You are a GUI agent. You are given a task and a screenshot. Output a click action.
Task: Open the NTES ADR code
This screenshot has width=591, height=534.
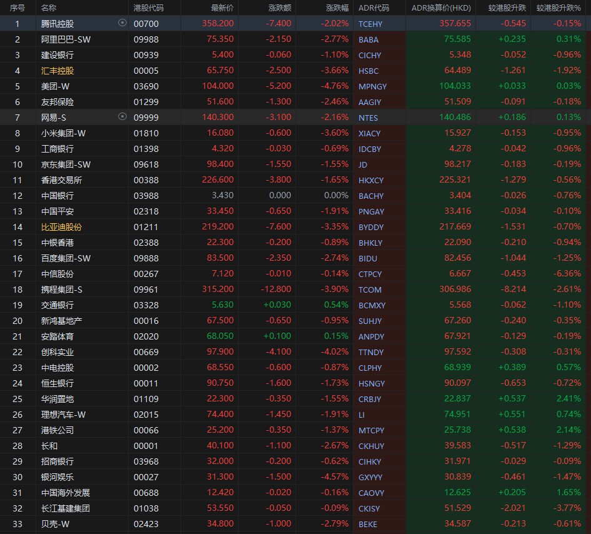368,118
